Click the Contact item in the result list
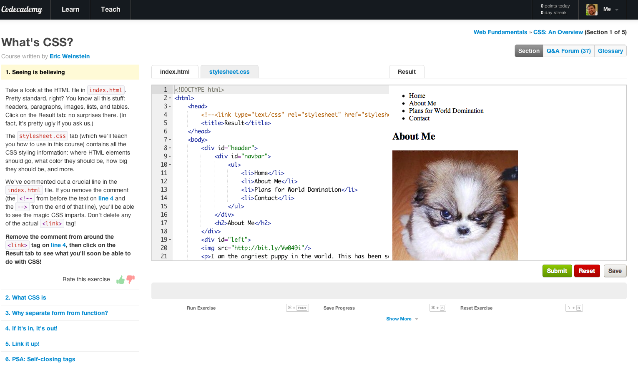The image size is (638, 375). pos(419,118)
